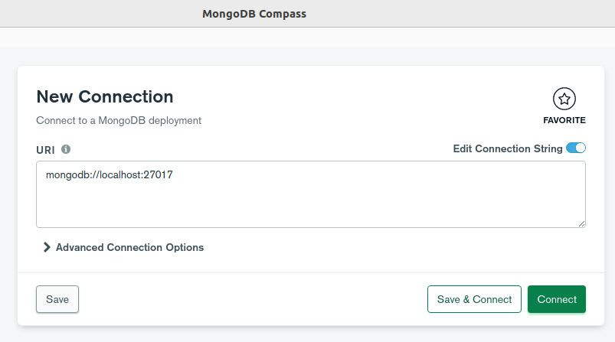615x342 pixels.
Task: Click the Save button
Action: click(57, 299)
